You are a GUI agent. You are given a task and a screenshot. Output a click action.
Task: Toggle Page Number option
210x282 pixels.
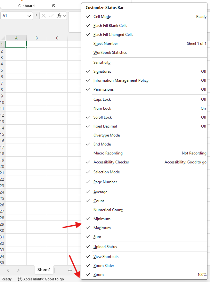pos(144,182)
